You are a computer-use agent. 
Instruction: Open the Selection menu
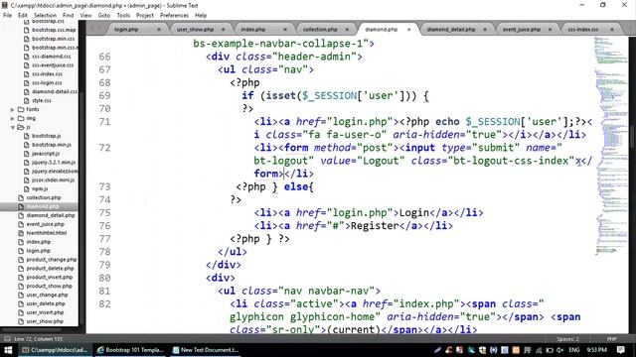45,15
